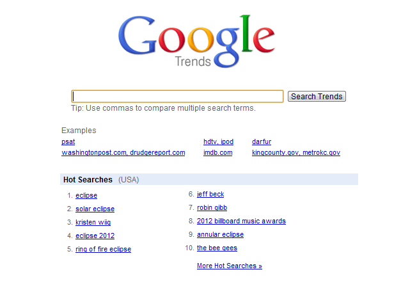The height and width of the screenshot is (288, 417).
Task: Open the imdb.com example link
Action: tap(218, 152)
